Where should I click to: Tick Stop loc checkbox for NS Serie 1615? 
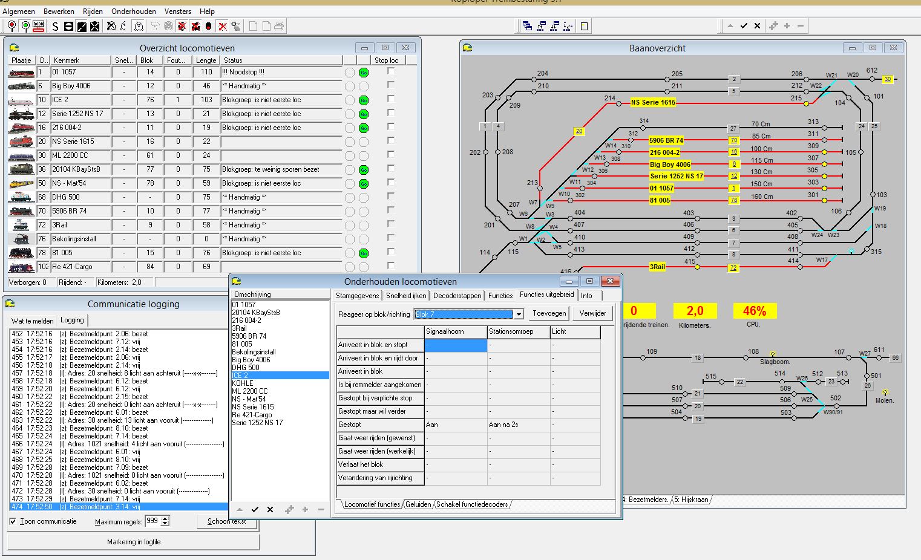(391, 141)
